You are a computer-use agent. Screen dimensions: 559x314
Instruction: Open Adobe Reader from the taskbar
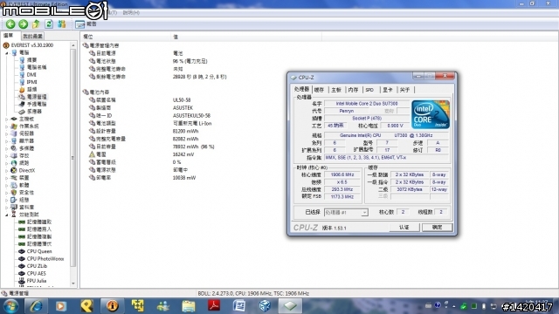[214, 306]
